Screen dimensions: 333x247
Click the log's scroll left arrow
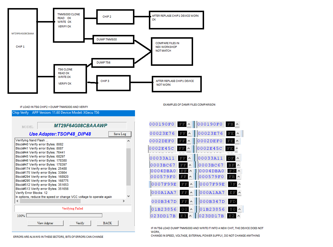tap(17, 201)
